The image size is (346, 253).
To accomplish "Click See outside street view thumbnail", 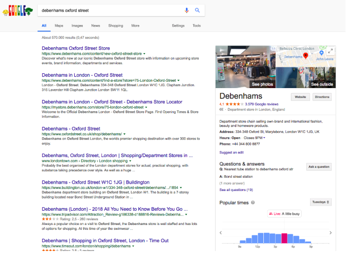I will pos(306,78).
